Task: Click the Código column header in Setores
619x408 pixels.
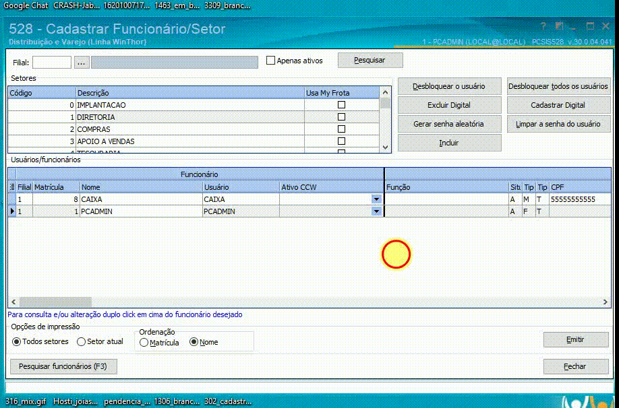Action: pyautogui.click(x=42, y=93)
